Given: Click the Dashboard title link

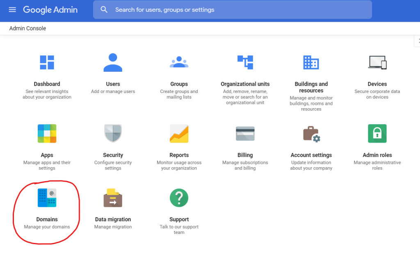Looking at the screenshot, I should pyautogui.click(x=47, y=84).
